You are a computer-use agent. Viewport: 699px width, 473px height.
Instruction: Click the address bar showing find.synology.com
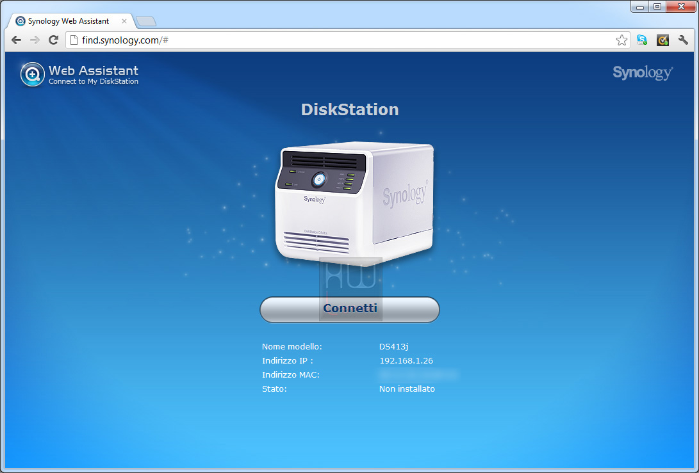347,40
